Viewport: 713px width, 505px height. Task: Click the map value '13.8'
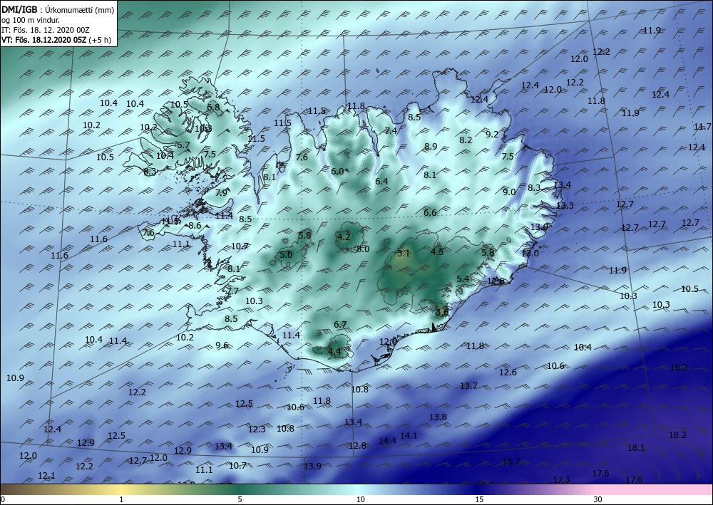438,417
